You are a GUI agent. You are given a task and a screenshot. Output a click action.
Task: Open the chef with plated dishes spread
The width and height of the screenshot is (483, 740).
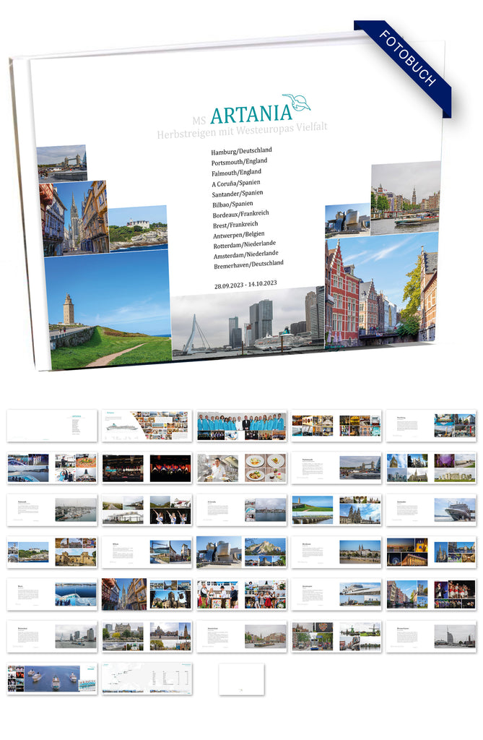click(x=242, y=468)
